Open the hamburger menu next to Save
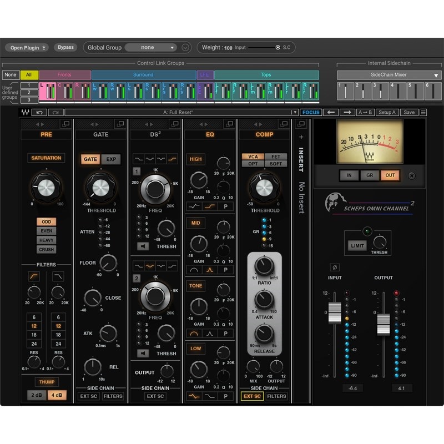This screenshot has height=444, width=444. tap(423, 113)
